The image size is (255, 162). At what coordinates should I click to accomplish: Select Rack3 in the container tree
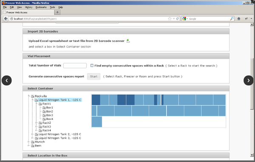46,127
